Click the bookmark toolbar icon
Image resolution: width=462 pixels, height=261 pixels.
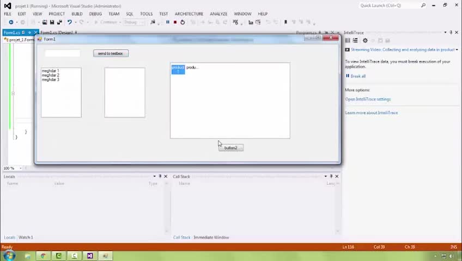pos(285,22)
